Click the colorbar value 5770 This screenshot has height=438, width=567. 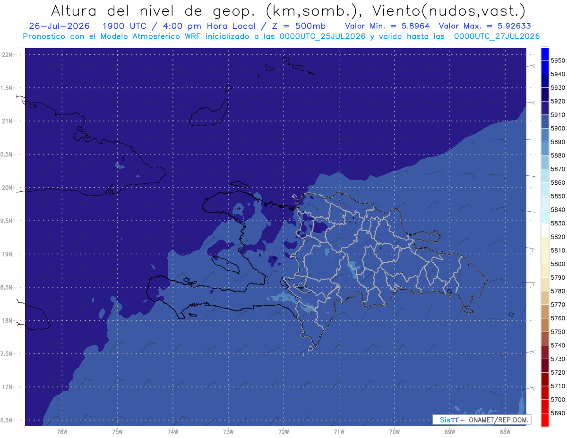558,305
